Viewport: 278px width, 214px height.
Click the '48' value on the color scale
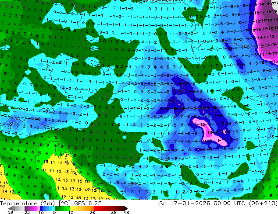pos(126,212)
